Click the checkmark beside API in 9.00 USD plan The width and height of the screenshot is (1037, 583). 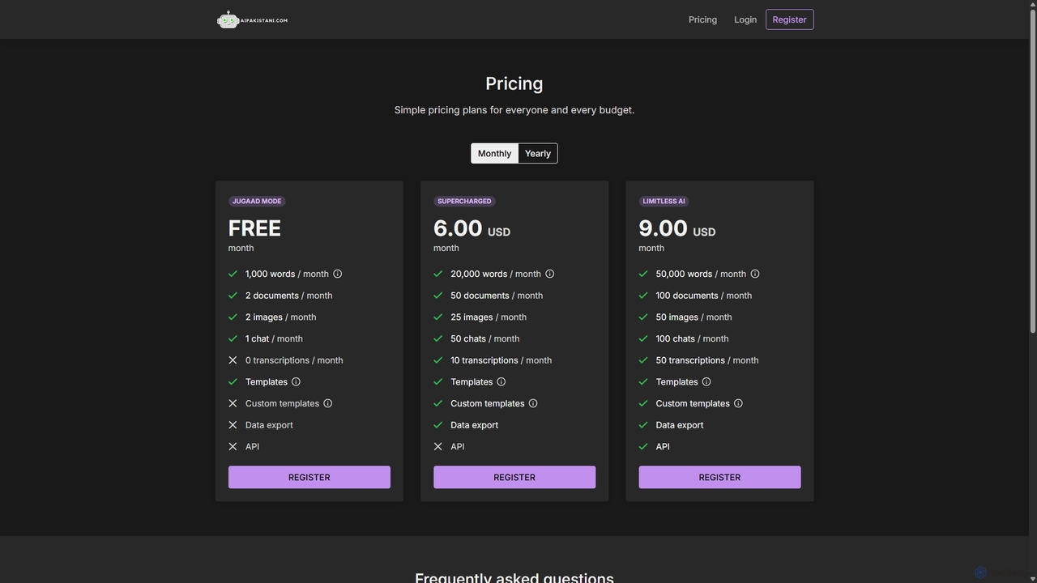[643, 446]
